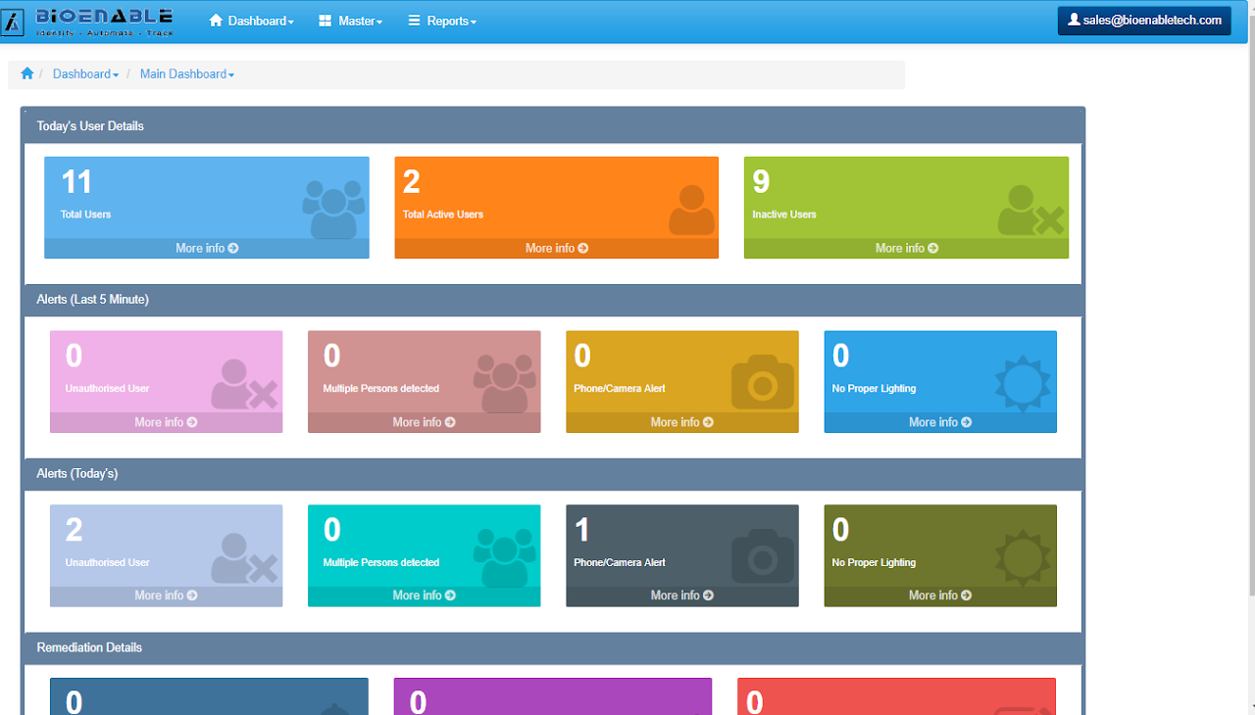
Task: Click the 'Alerts (Last 5 Minute)' section header
Action: click(553, 300)
